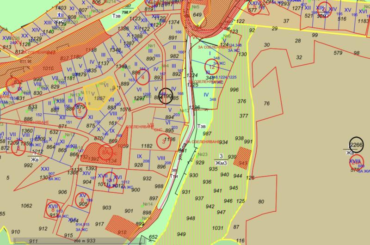Click the red circle block number 5

coord(80,110)
